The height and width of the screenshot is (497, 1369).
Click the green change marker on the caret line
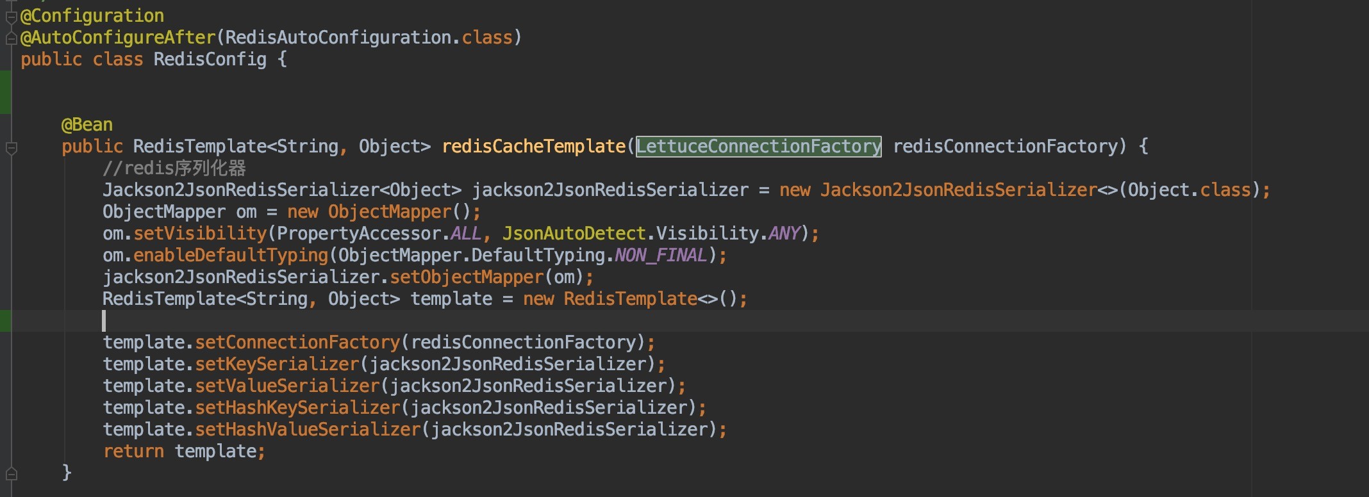coord(5,321)
